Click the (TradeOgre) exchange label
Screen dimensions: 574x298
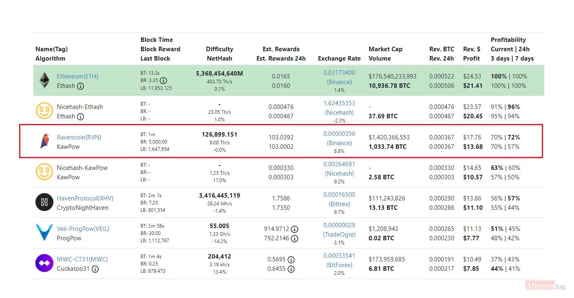coord(339,235)
